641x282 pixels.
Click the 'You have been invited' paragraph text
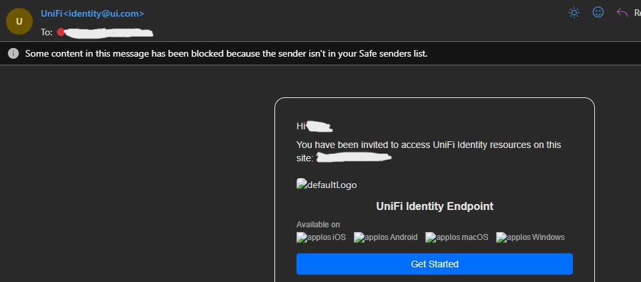point(428,145)
